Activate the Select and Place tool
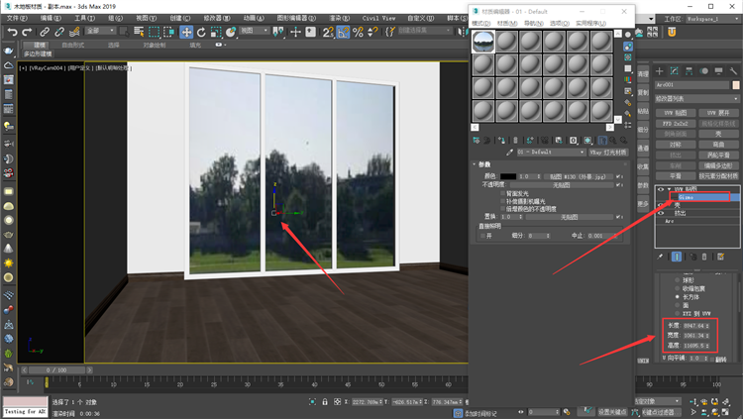This screenshot has width=743, height=419. coord(231,32)
